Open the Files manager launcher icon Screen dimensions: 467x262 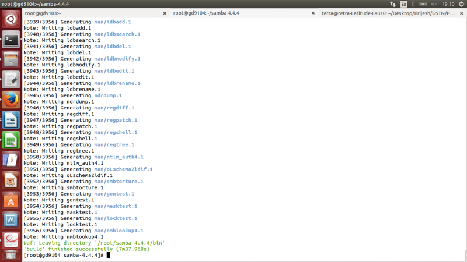pos(11,59)
